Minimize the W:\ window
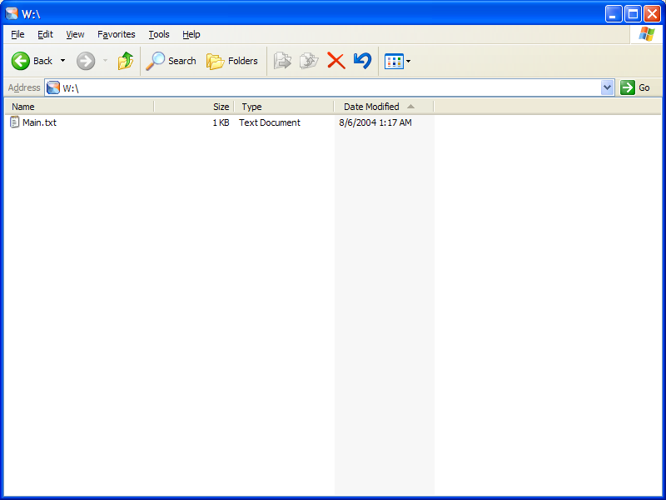 click(614, 14)
